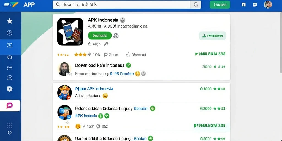Click the green check badge after #PK hoonela
Screen dimensions: 282x141
(x=107, y=116)
